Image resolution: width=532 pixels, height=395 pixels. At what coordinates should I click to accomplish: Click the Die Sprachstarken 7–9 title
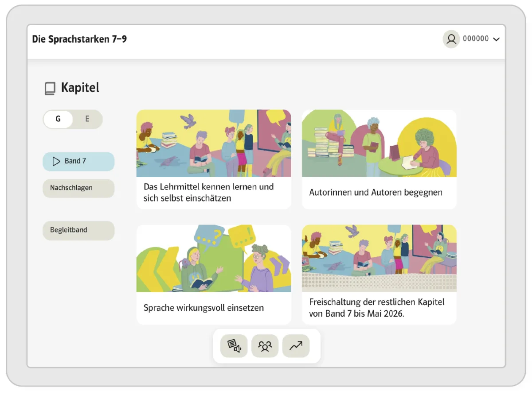(x=79, y=39)
